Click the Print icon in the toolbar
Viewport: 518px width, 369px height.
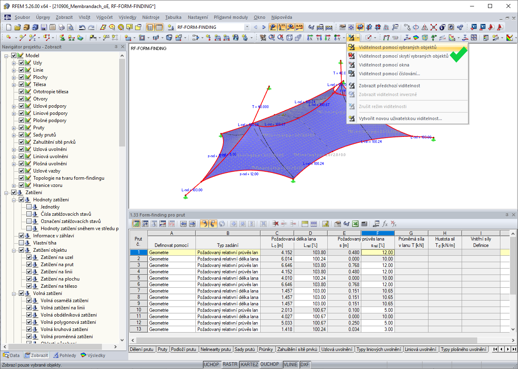(x=61, y=27)
